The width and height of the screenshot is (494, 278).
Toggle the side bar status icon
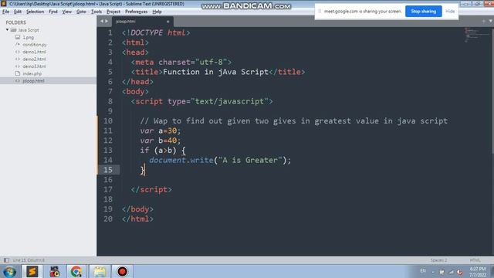click(6, 260)
